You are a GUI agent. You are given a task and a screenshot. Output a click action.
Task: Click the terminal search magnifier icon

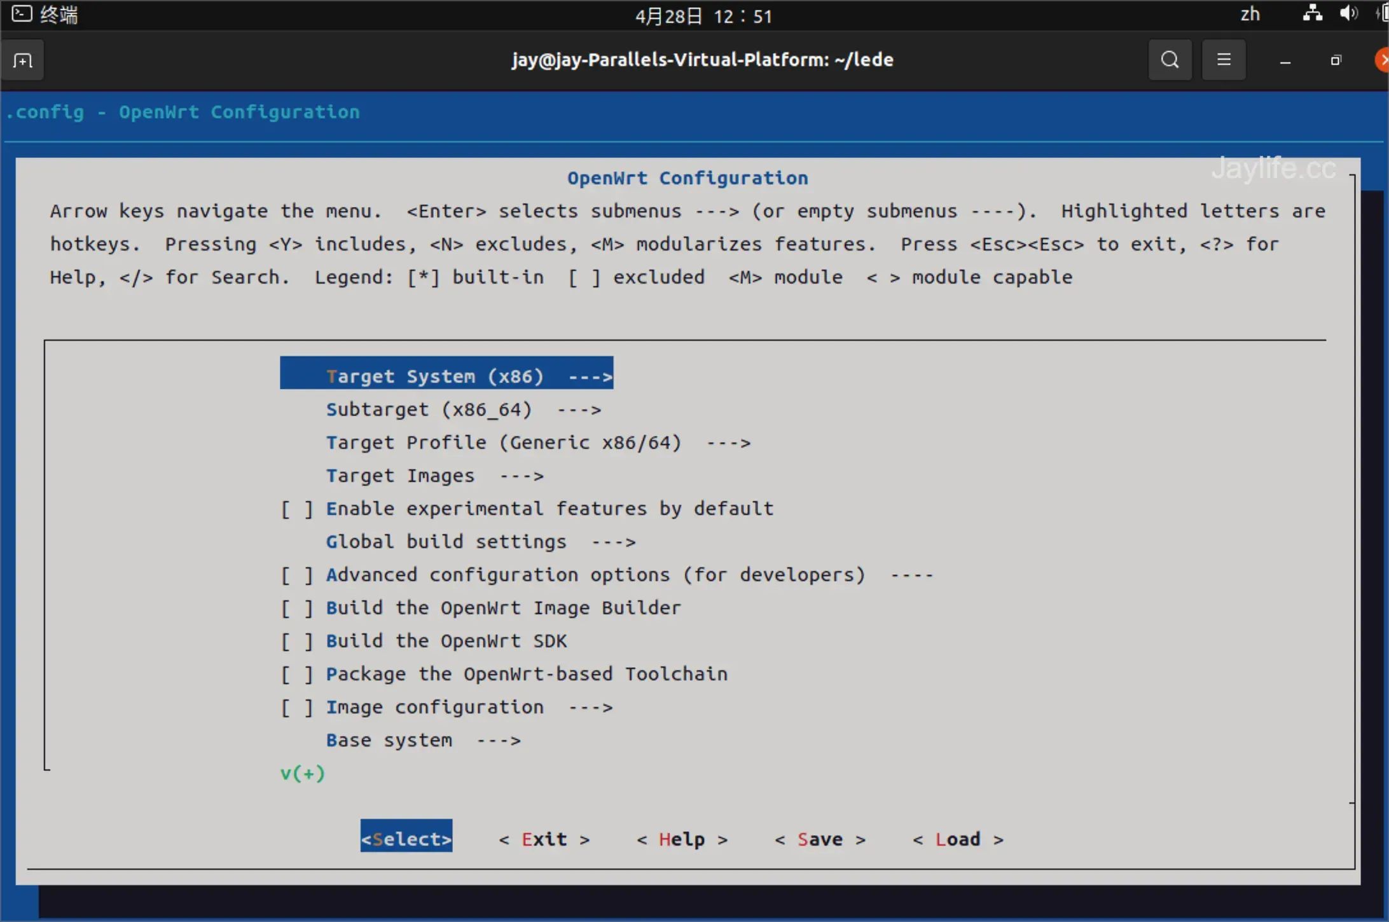[1170, 60]
